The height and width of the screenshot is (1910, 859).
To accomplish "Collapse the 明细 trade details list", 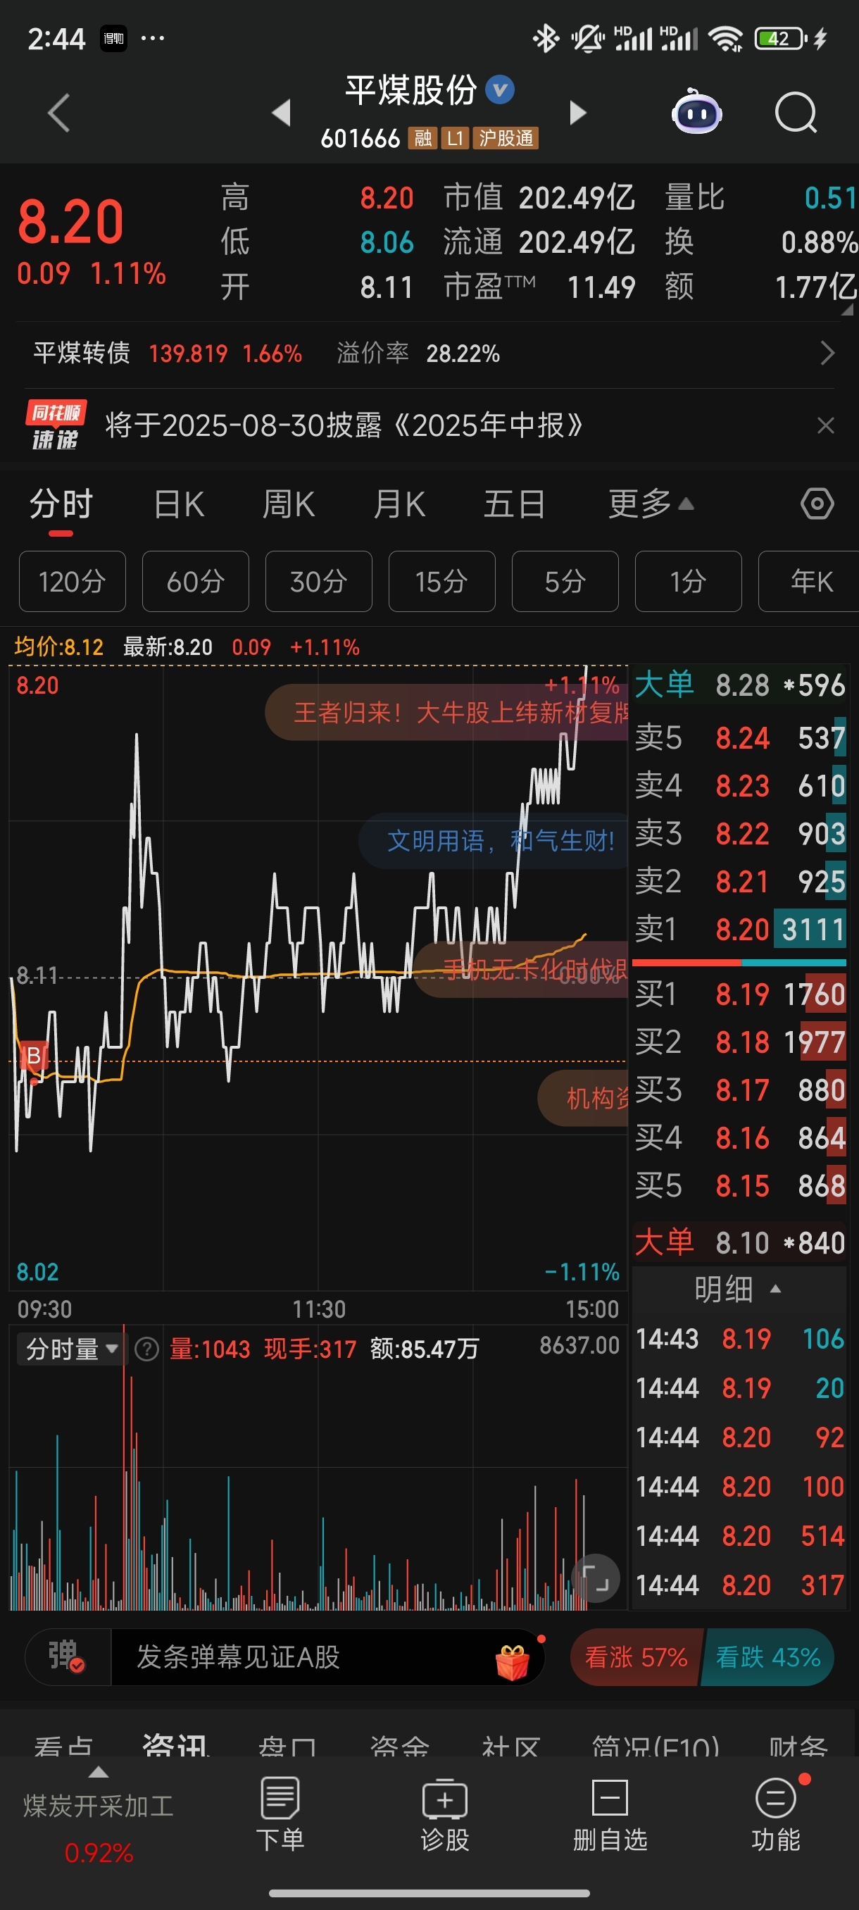I will (738, 1290).
